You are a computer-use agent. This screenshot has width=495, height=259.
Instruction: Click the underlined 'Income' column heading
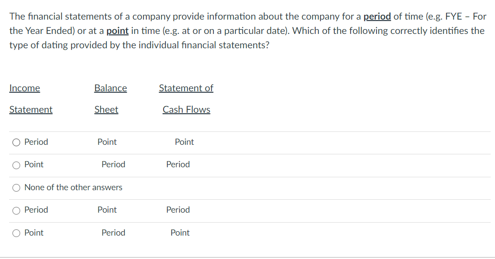pos(24,88)
